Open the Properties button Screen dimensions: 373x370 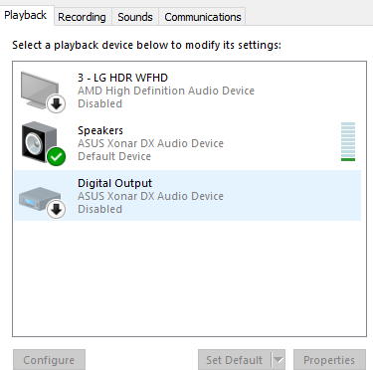329,360
